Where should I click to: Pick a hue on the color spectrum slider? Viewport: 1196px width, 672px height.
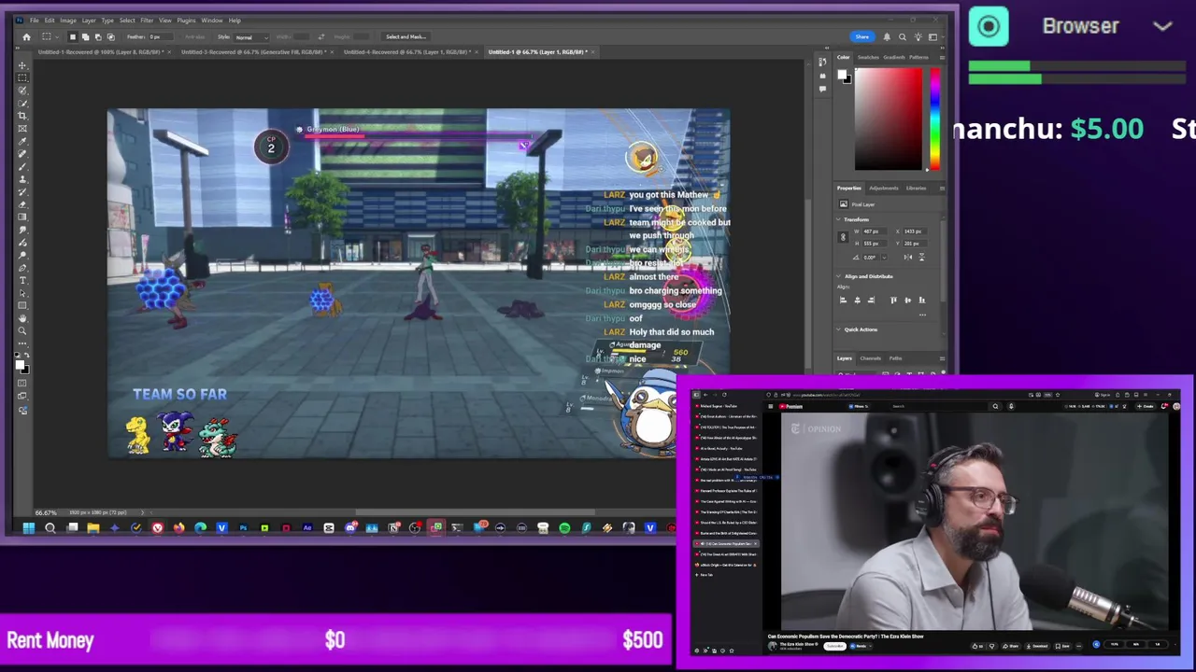point(935,119)
